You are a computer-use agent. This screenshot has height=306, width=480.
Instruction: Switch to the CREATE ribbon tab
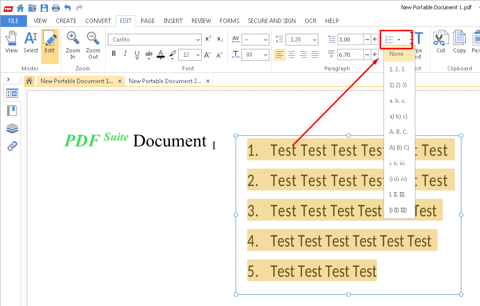click(x=66, y=21)
